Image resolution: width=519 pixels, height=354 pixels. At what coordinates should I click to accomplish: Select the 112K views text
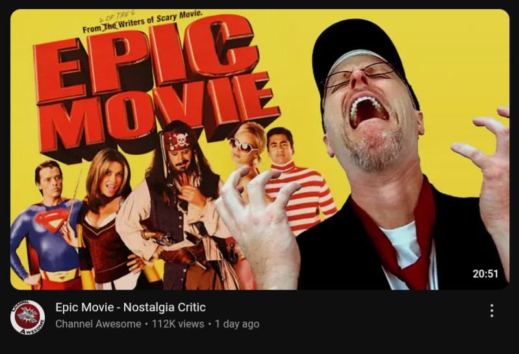click(x=178, y=324)
